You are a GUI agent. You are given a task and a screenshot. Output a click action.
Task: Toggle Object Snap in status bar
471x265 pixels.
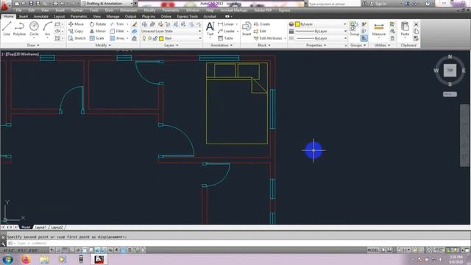click(85, 250)
